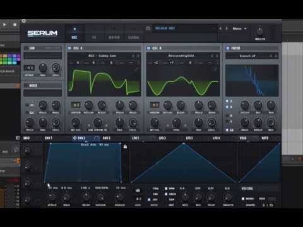Select the LFO 3 tab
Image resolution: width=303 pixels, height=227 pixels.
click(189, 138)
